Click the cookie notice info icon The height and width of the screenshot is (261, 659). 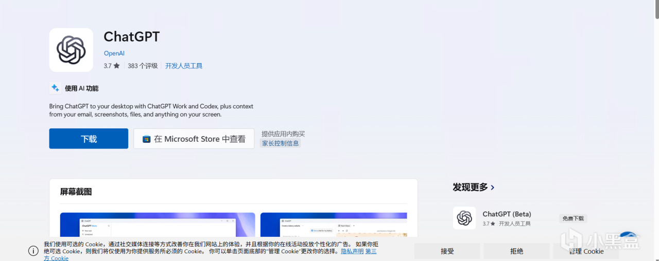[33, 251]
